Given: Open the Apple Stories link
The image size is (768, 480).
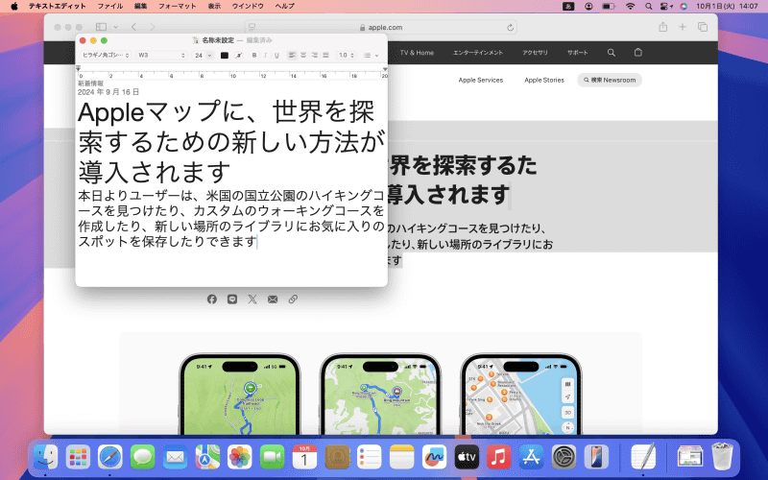Looking at the screenshot, I should pos(544,80).
